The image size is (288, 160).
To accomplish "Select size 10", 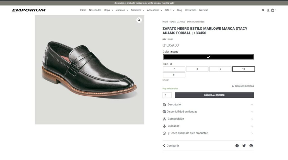I will click(243, 69).
